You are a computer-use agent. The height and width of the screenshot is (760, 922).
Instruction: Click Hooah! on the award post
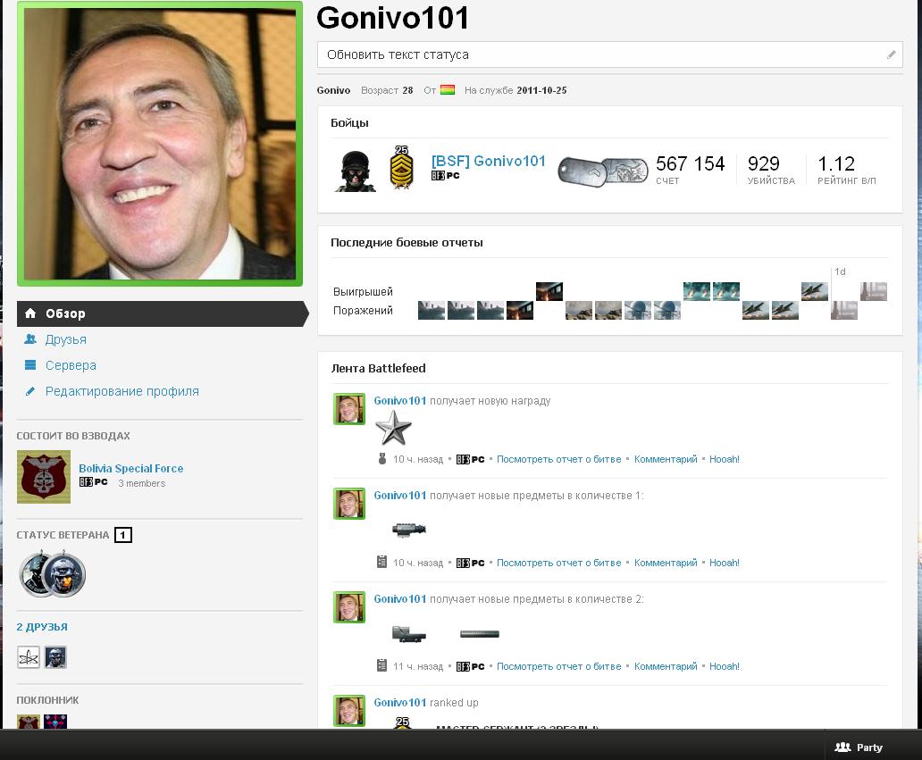[x=724, y=459]
